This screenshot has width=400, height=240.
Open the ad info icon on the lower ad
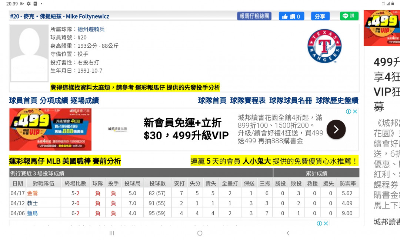pos(319,223)
